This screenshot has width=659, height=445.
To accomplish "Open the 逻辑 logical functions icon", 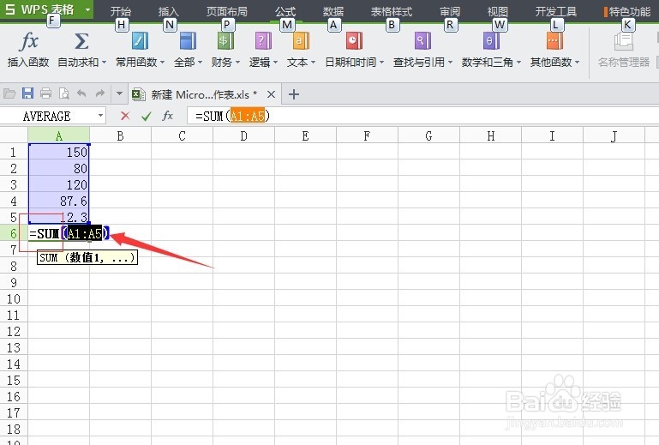I will [263, 41].
